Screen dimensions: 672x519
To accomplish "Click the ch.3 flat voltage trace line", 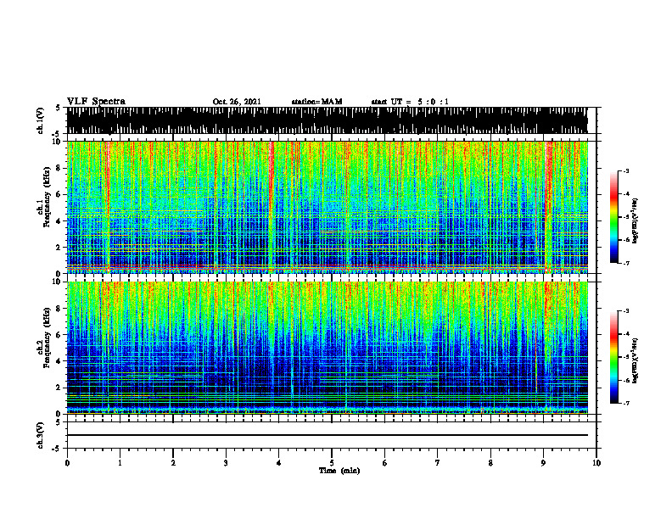I will click(x=327, y=435).
